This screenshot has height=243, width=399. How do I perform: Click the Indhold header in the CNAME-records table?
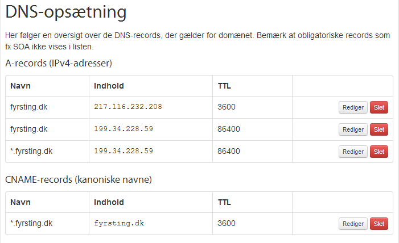click(x=109, y=202)
